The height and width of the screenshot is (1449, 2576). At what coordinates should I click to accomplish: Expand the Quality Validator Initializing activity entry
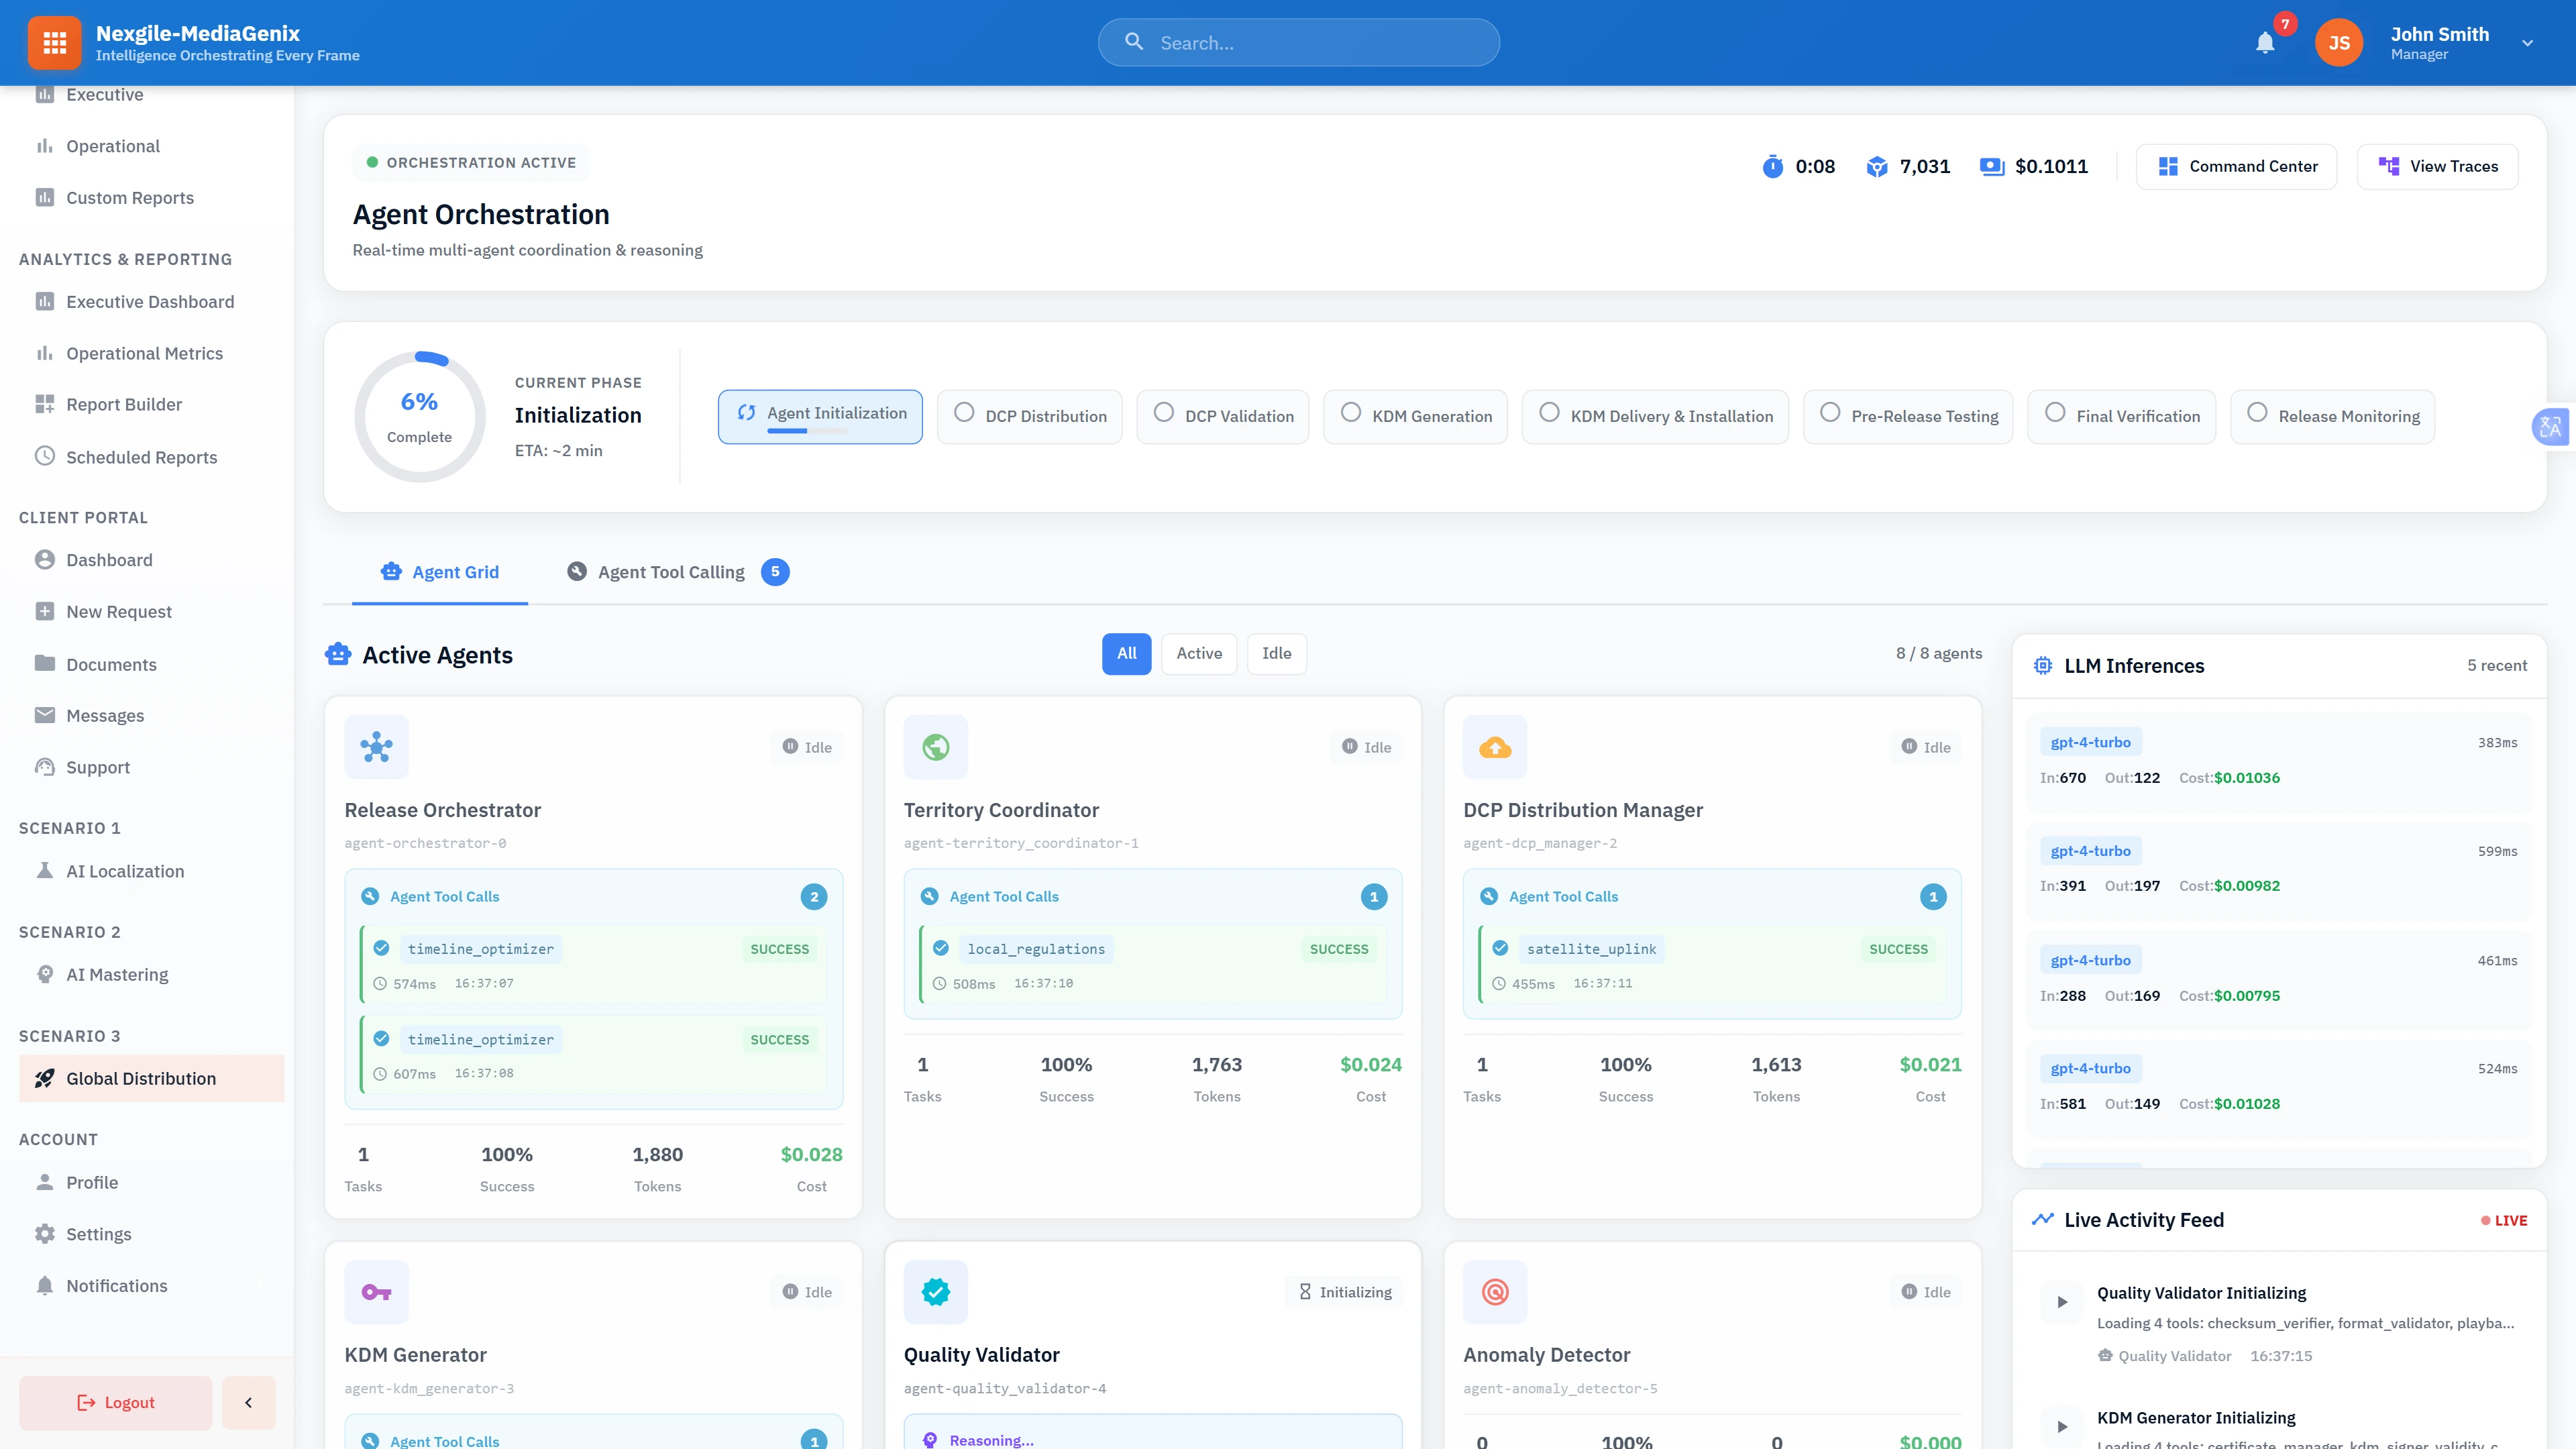click(2061, 1301)
